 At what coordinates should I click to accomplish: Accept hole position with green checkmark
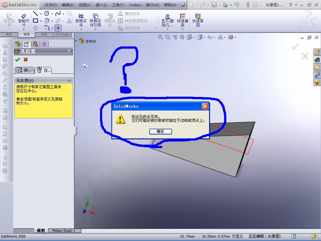point(18,59)
